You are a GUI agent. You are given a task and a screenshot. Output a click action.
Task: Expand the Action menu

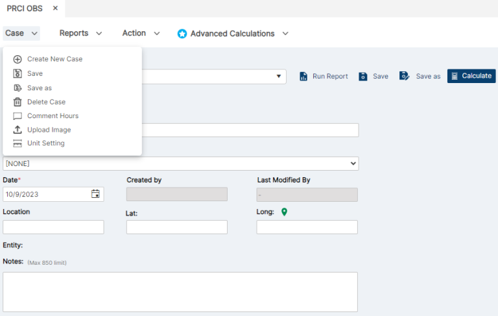141,33
